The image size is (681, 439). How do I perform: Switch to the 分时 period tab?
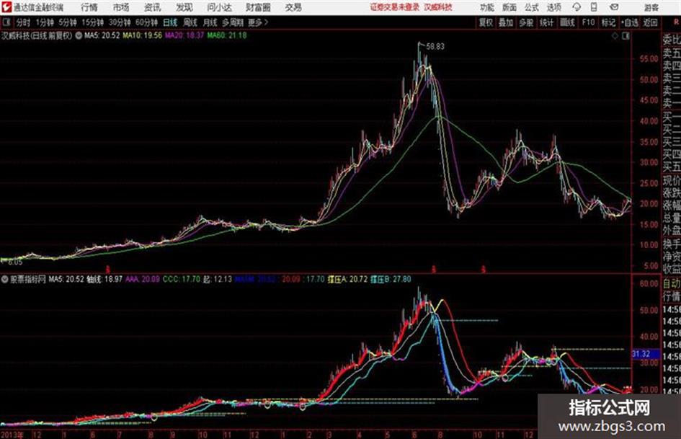pyautogui.click(x=23, y=22)
